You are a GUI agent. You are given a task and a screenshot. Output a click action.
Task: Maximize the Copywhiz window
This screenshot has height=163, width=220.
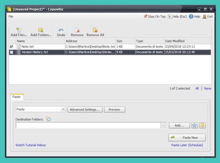coord(205,9)
